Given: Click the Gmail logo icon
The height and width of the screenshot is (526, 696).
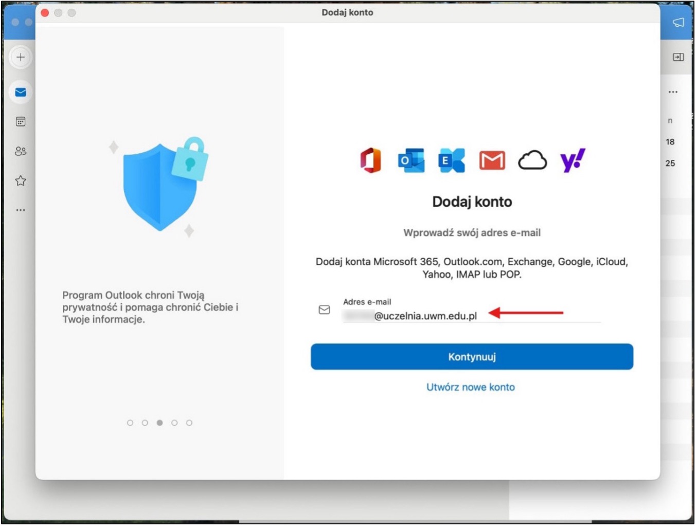Looking at the screenshot, I should pos(492,160).
